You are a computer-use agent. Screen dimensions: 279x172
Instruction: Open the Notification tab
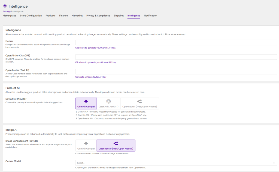pyautogui.click(x=150, y=16)
